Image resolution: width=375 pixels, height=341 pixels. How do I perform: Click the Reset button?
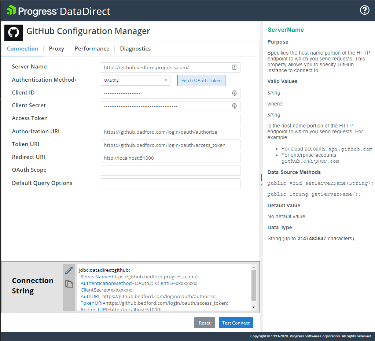[x=205, y=323]
